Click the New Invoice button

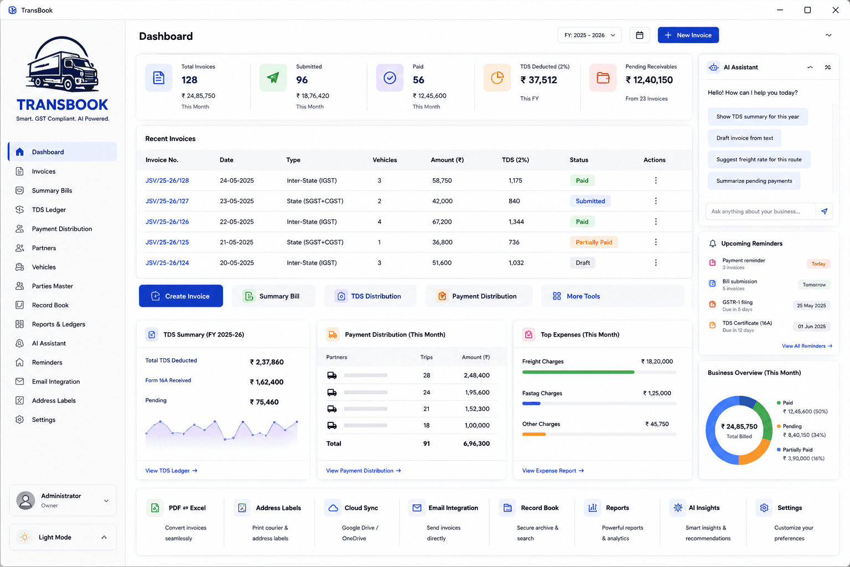tap(688, 35)
